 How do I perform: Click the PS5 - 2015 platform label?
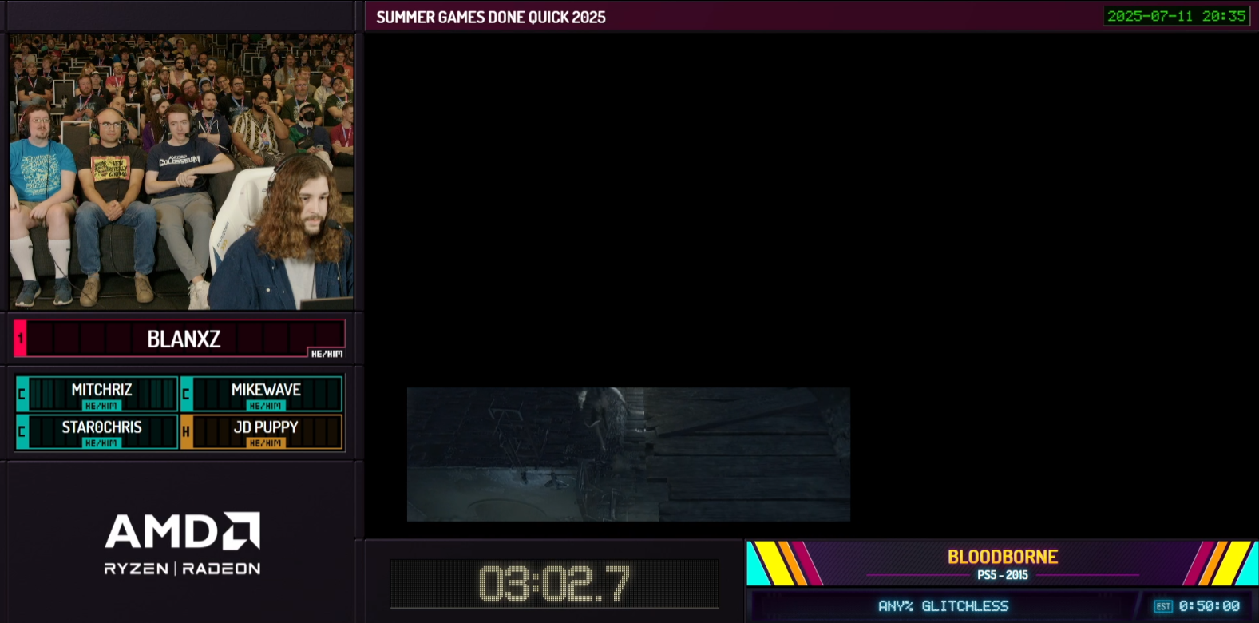click(x=1003, y=575)
